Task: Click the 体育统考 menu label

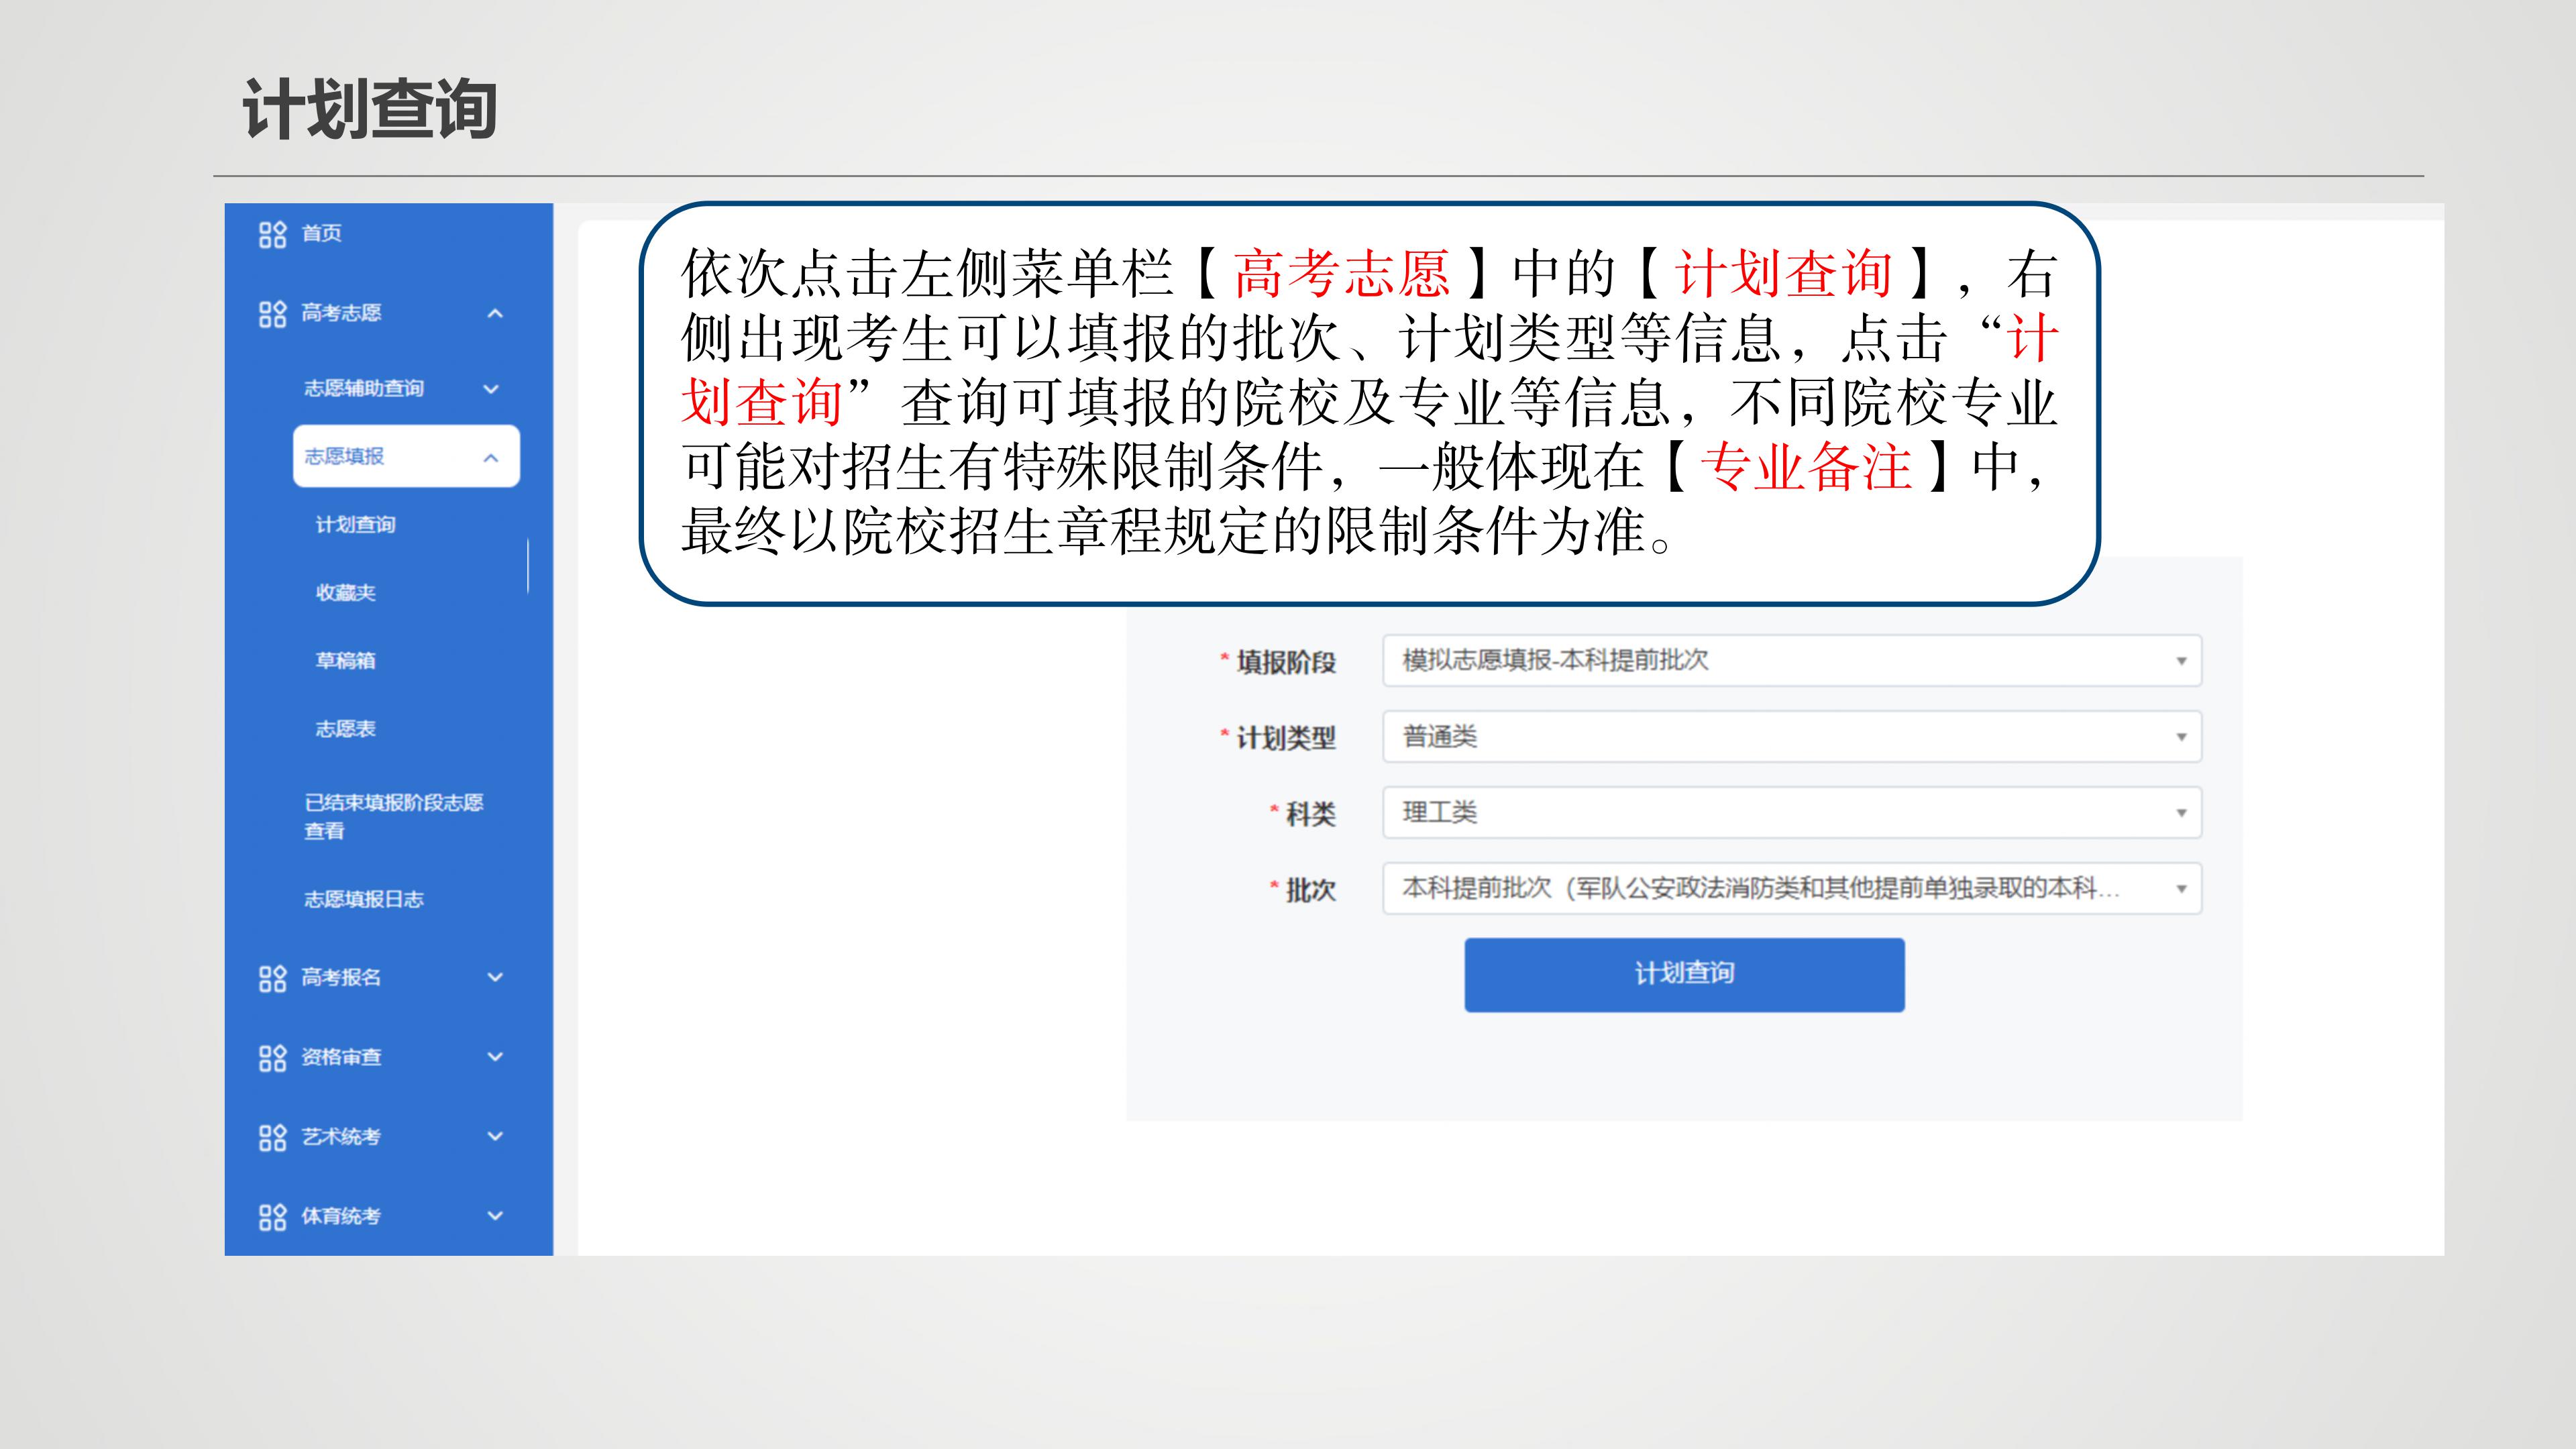Action: 341,1216
